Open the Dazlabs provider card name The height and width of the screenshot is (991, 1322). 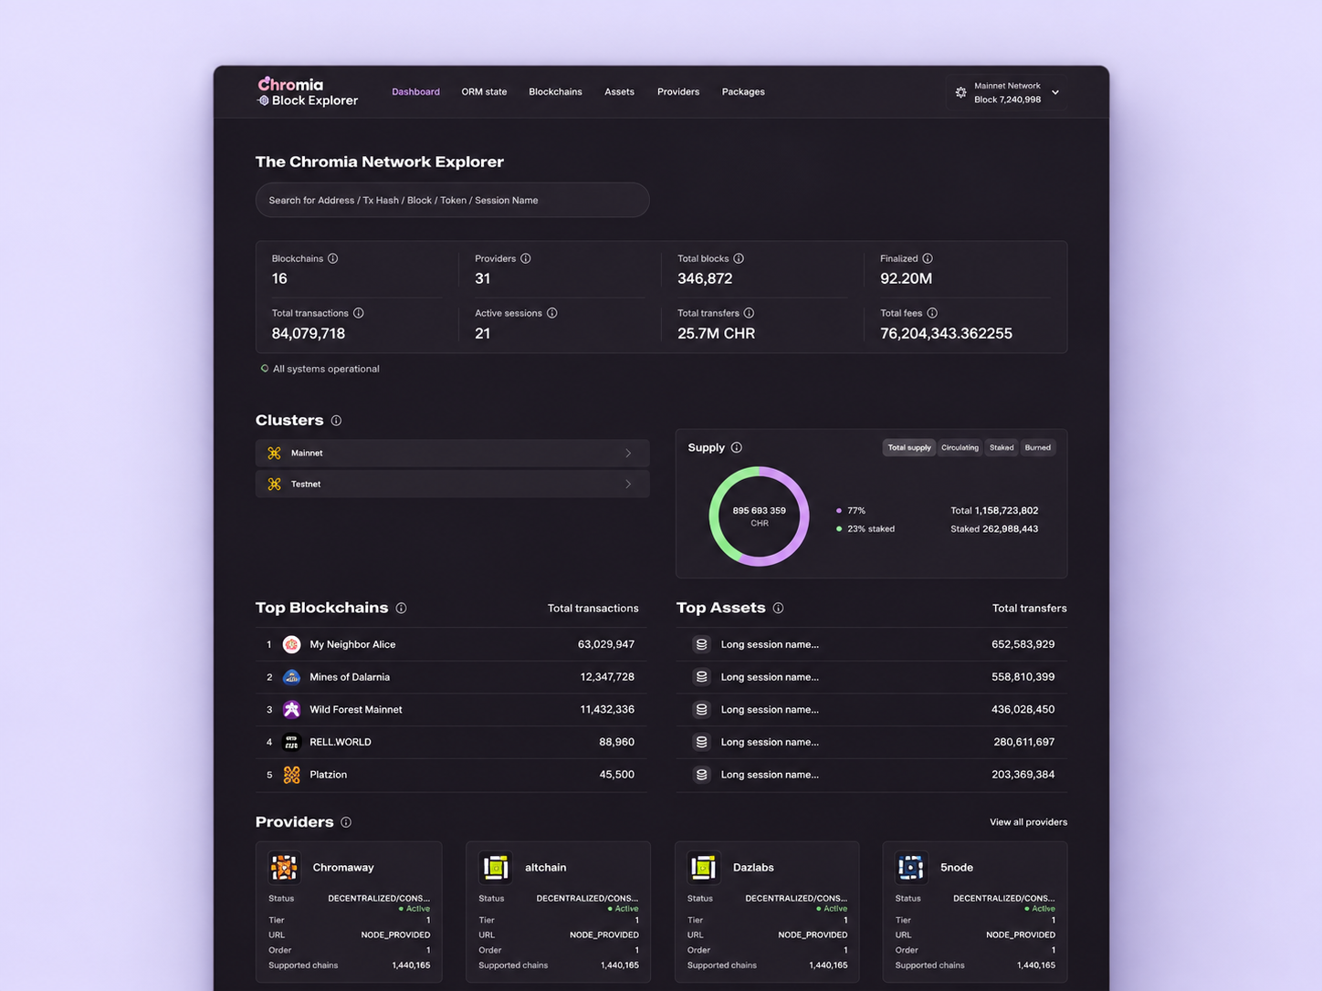(753, 868)
